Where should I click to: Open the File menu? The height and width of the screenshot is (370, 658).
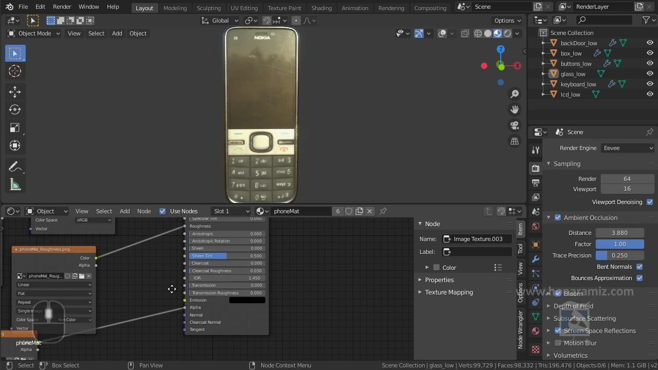point(23,7)
